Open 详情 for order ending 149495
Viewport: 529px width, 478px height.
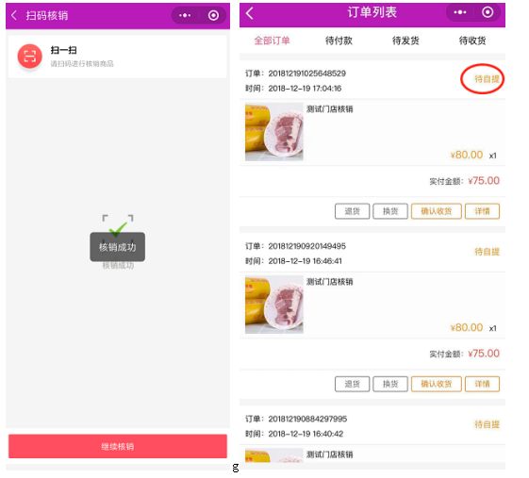tap(482, 384)
